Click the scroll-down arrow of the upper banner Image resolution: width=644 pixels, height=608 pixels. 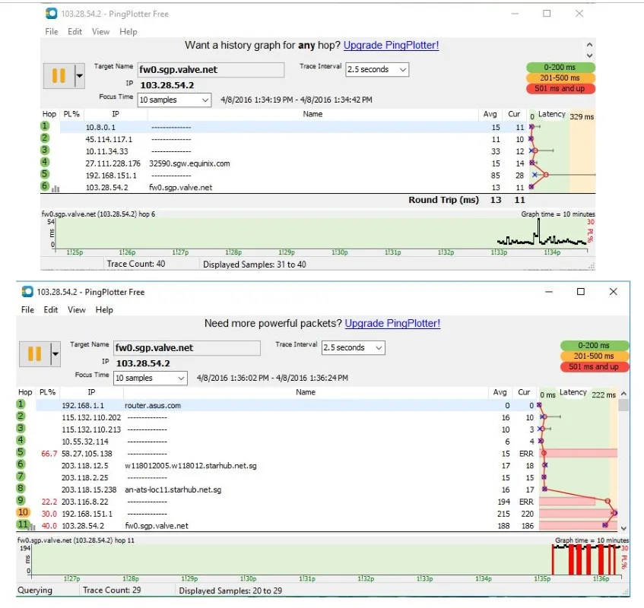[590, 55]
